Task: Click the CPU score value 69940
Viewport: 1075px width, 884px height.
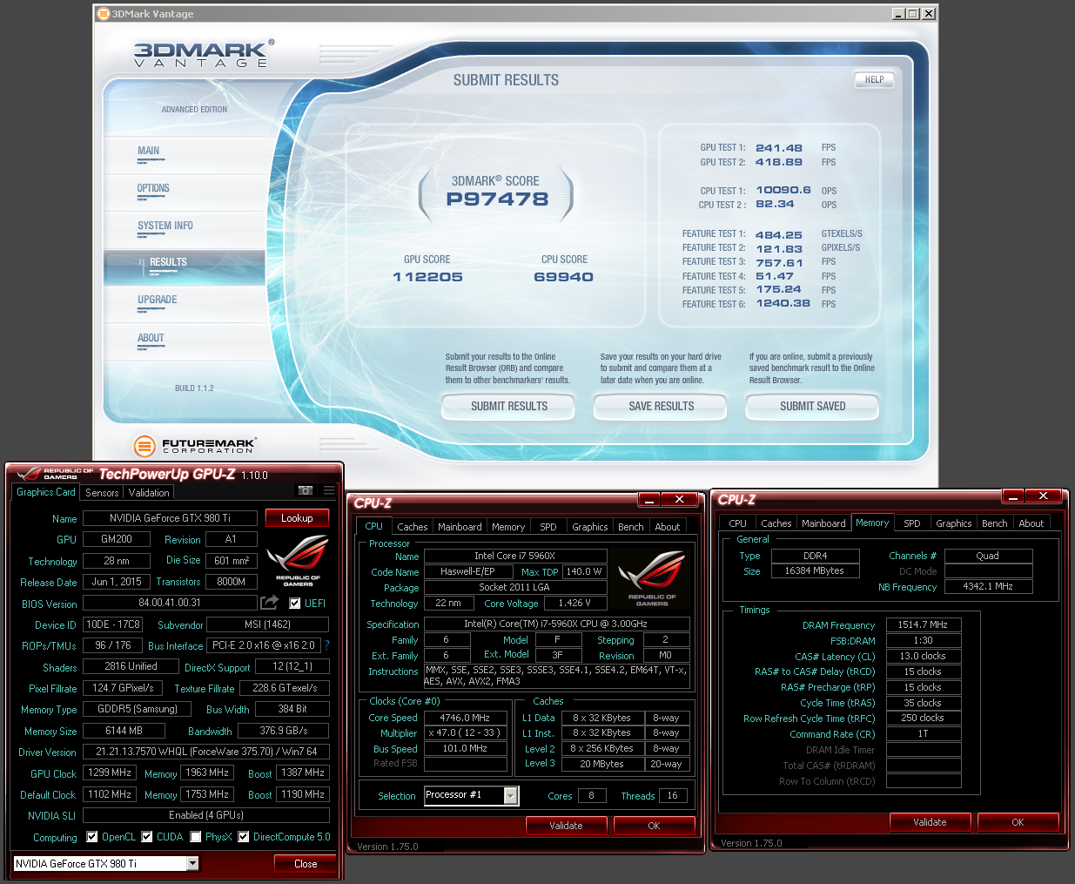Action: [x=564, y=277]
